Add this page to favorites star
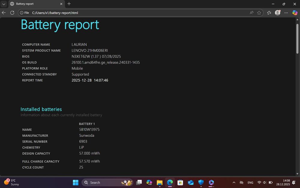Image resolution: width=300 pixels, height=188 pixels. [259, 13]
